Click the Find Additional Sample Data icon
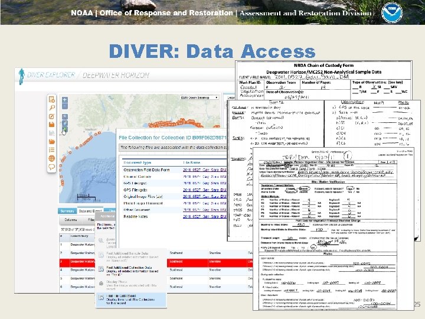 101,255
